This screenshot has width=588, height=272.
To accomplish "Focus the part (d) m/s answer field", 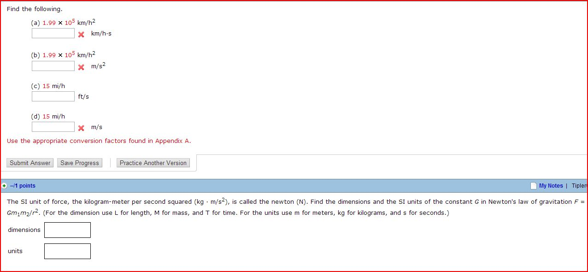I will pos(53,127).
